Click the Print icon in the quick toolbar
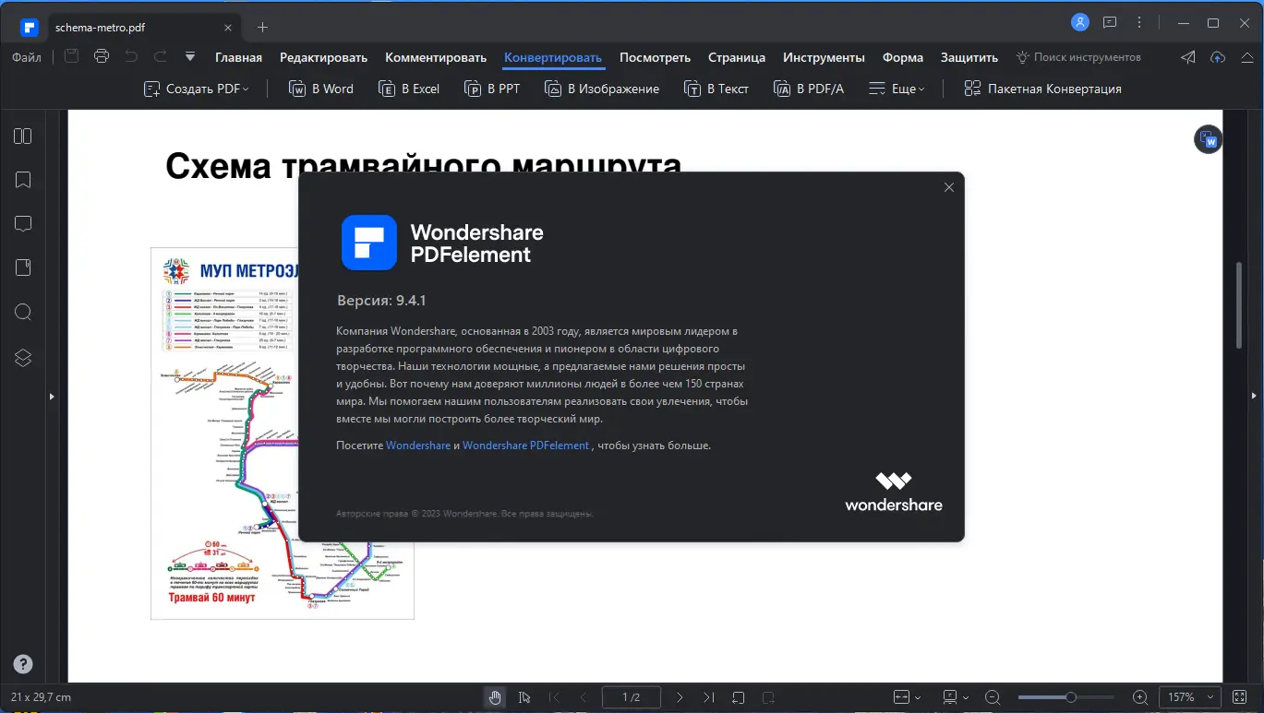This screenshot has width=1264, height=713. pos(102,56)
